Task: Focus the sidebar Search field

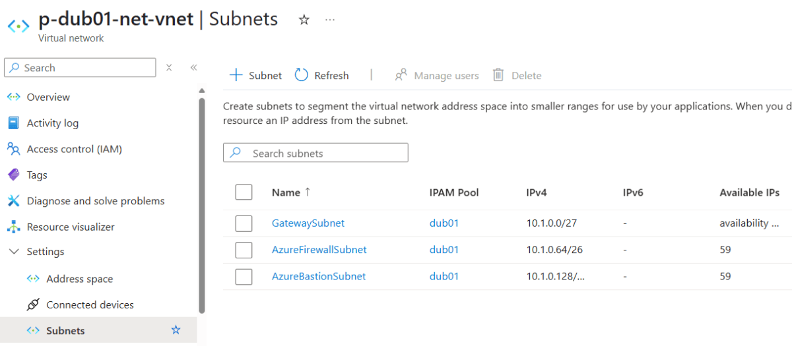Action: click(x=80, y=67)
